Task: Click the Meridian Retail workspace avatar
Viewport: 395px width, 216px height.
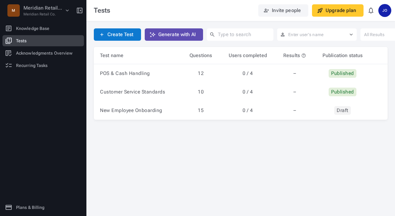Action: coord(14,10)
